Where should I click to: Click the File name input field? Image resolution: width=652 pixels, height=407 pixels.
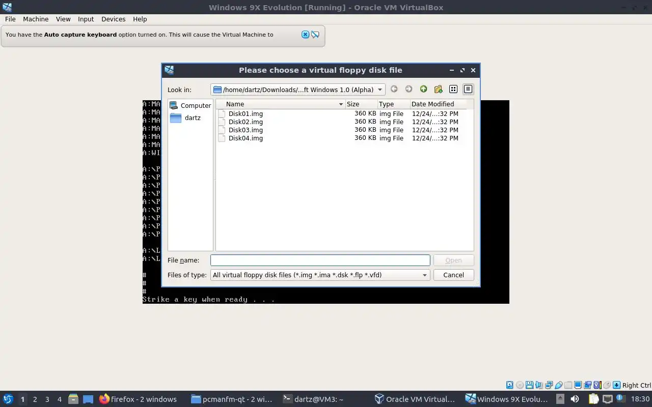[320, 260]
